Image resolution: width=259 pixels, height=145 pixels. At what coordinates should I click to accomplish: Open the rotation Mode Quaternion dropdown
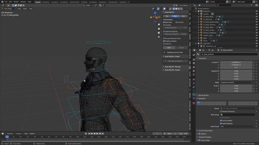236,83
